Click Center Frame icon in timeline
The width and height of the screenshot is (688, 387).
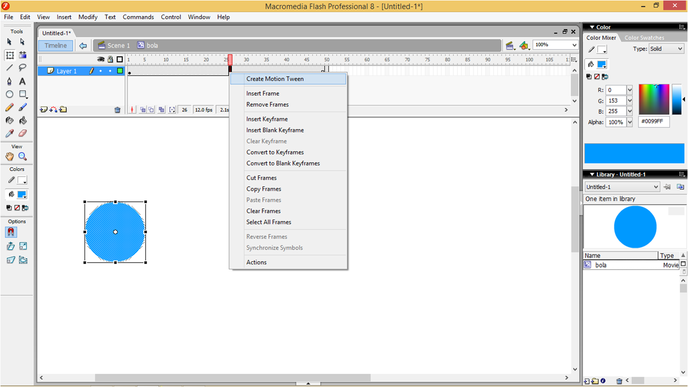[x=132, y=110]
